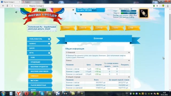Open the blue crescent taskbar app icon
This screenshot has height=96, width=171.
[x=58, y=94]
